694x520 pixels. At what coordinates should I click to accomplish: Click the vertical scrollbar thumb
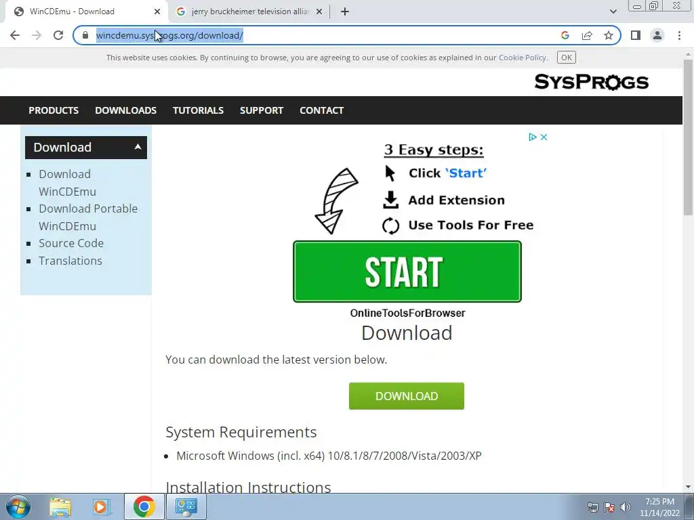pos(688,137)
